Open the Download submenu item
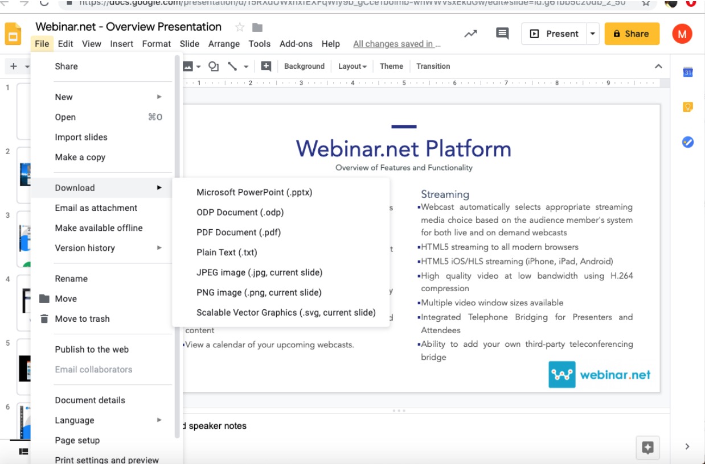Viewport: 705px width, 464px height. point(101,188)
